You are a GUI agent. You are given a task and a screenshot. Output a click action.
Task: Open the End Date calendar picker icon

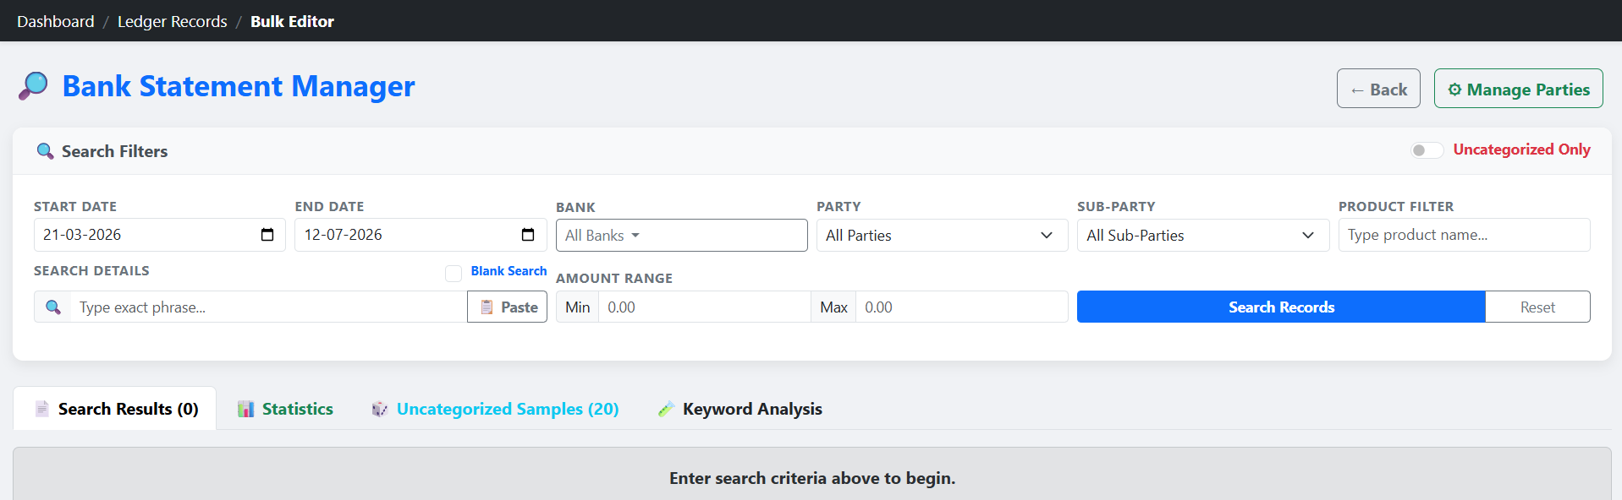pos(528,235)
